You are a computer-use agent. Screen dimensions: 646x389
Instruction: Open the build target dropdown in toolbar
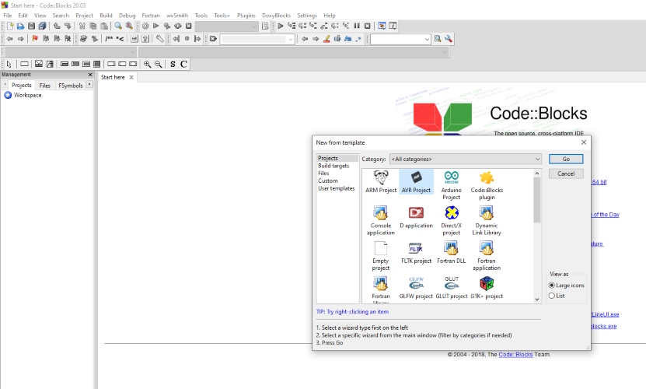coord(226,26)
